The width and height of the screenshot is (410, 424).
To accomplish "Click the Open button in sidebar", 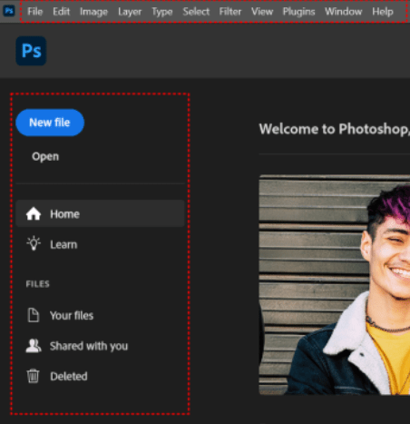I will (x=45, y=156).
